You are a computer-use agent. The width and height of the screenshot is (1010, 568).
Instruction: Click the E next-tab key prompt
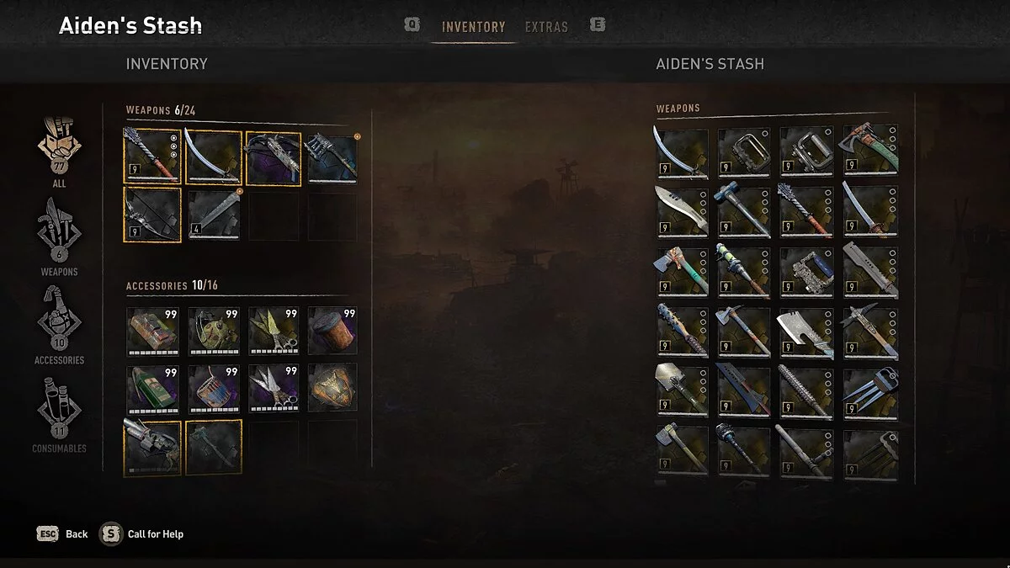[x=598, y=25]
